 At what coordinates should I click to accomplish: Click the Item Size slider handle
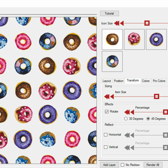click(157, 96)
